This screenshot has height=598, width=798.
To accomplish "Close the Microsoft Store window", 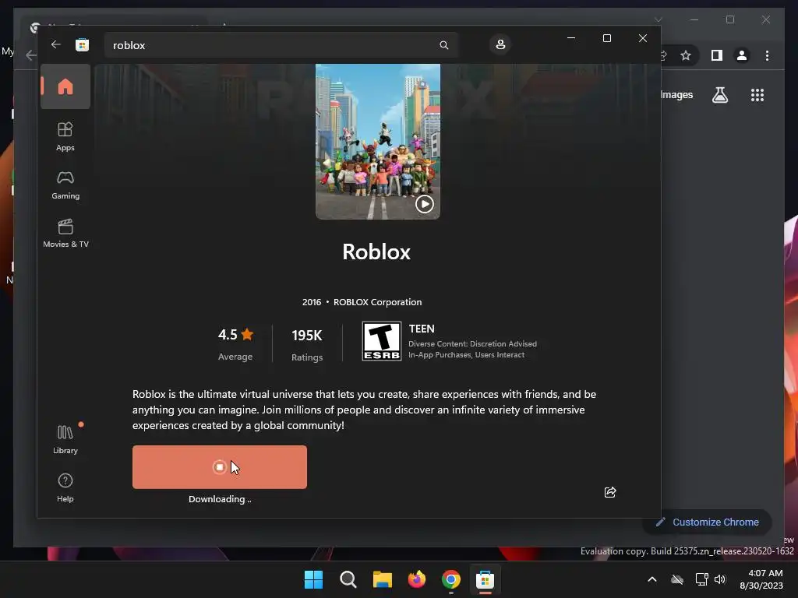I will (643, 38).
